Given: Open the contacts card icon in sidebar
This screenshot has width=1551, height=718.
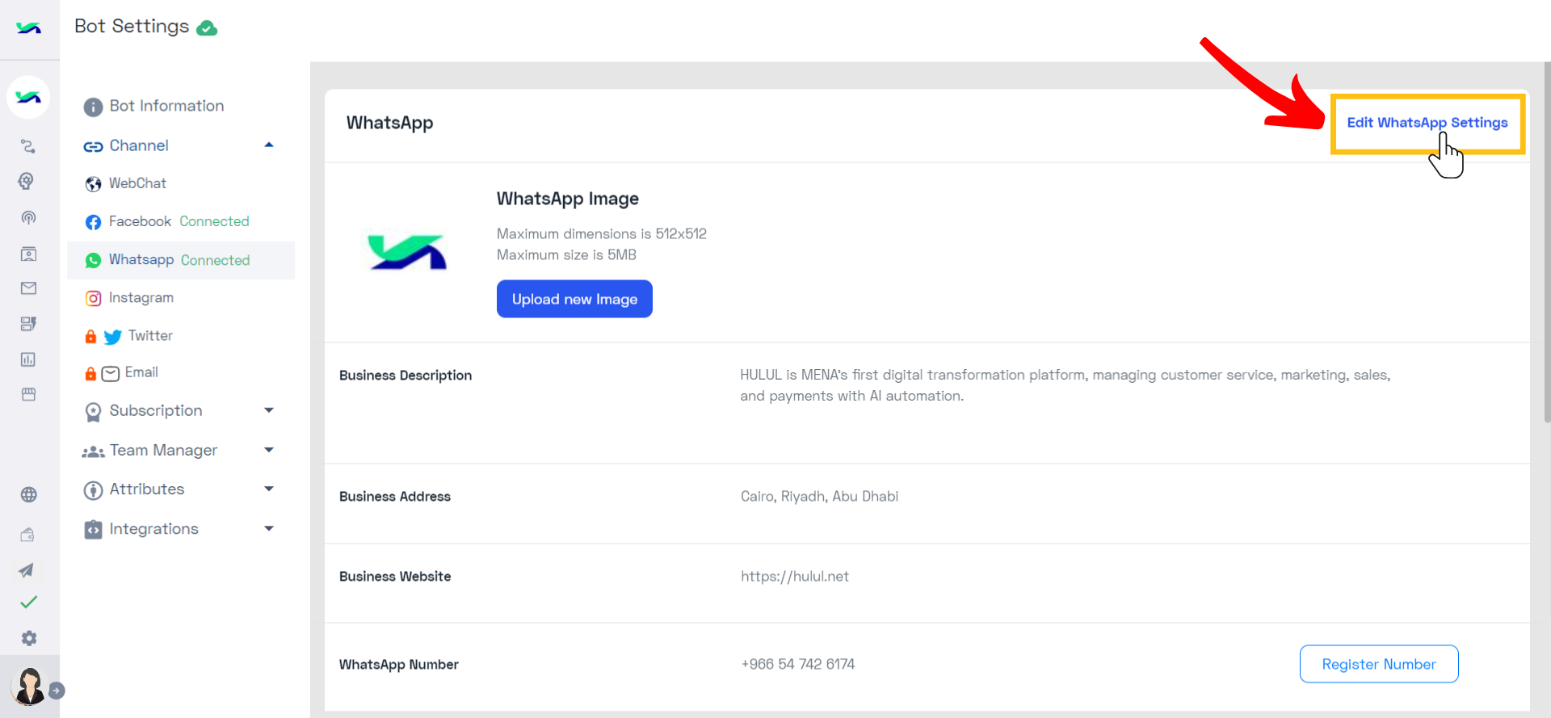Looking at the screenshot, I should point(28,254).
